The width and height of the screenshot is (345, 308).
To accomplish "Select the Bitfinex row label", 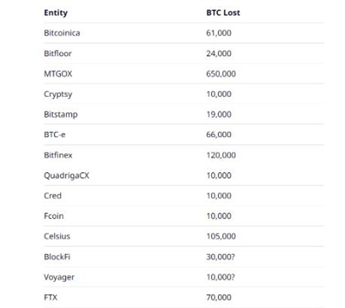I will pos(58,155).
